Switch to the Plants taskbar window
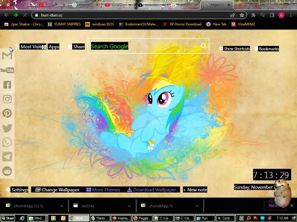This screenshot has width=297, height=222. (x=100, y=218)
